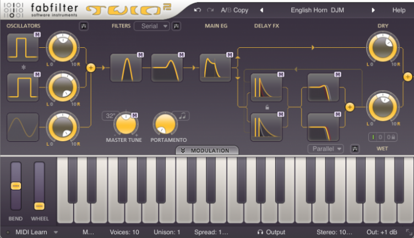Click the wet output 1 0 0 selector
This screenshot has width=414, height=238.
(383, 137)
